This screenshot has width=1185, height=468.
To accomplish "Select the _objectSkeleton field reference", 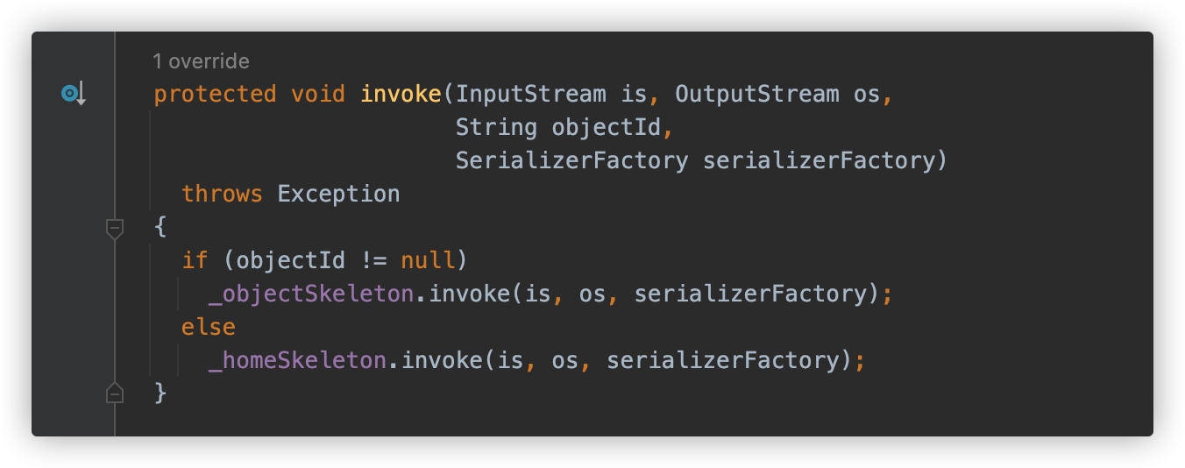I will [x=310, y=294].
